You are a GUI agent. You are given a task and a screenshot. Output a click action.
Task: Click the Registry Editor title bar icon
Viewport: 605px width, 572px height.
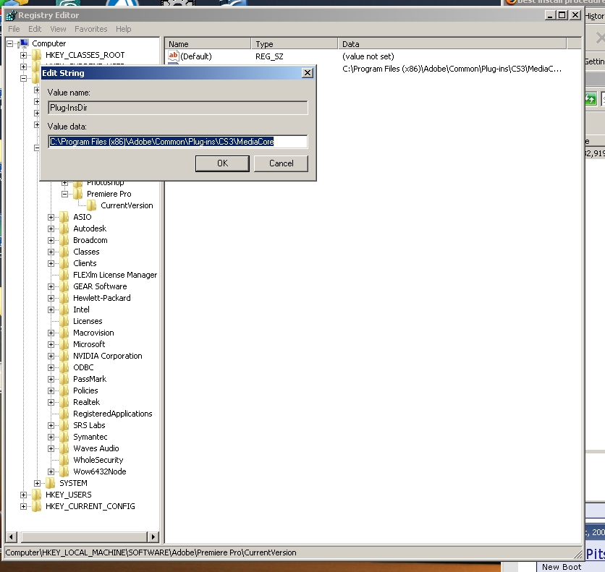pos(11,15)
